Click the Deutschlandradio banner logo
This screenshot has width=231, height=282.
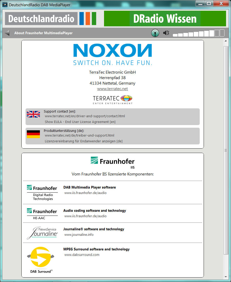tap(51, 19)
